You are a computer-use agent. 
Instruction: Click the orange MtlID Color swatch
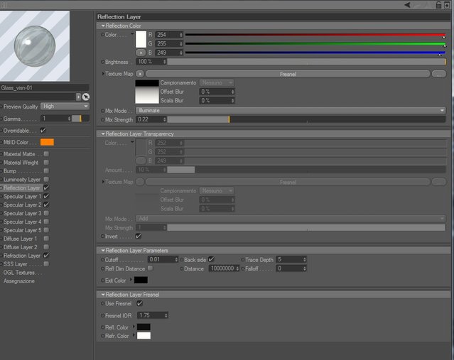(47, 142)
